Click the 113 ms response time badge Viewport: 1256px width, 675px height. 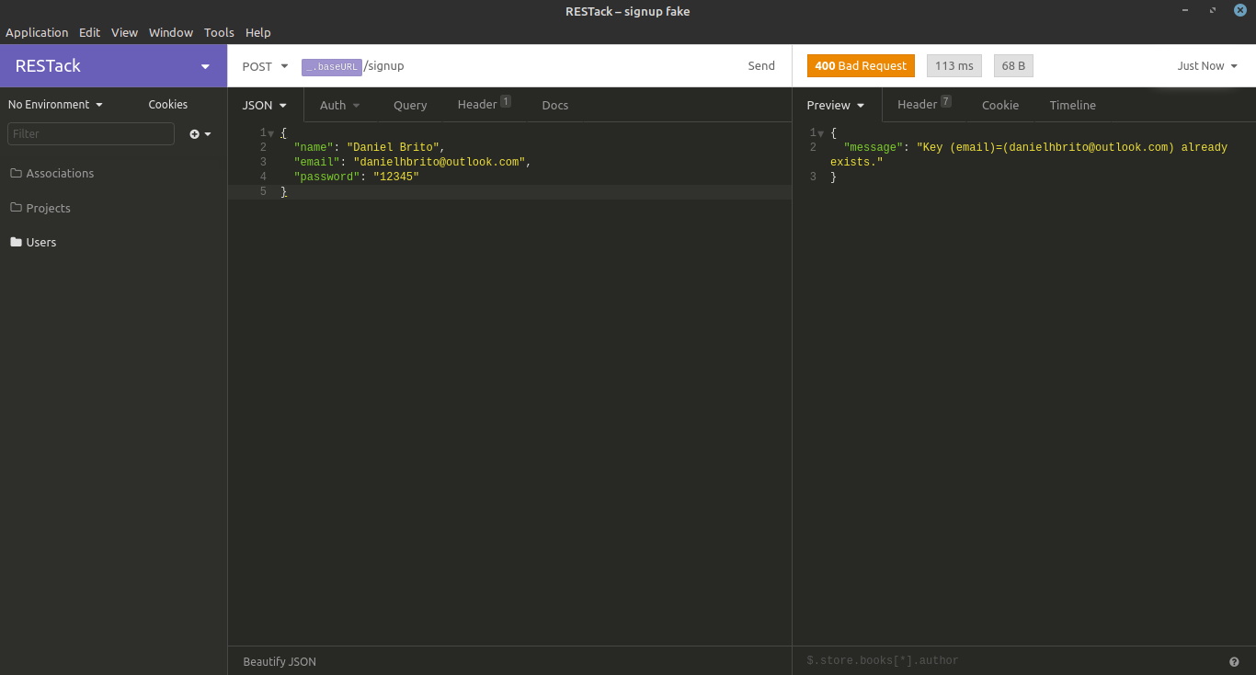click(x=954, y=66)
